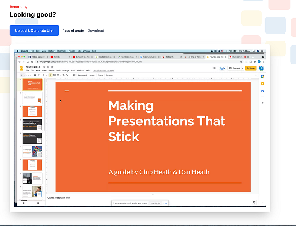The image size is (296, 226).
Task: Collapse the Slides menus with chevron
Action: tap(256, 75)
